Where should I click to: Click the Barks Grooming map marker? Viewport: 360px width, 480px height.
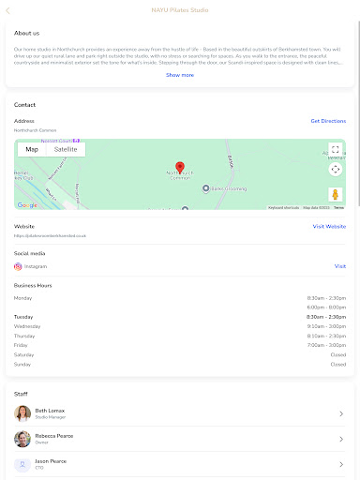pyautogui.click(x=205, y=188)
